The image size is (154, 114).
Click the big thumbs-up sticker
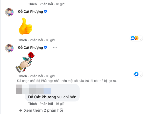25,26
